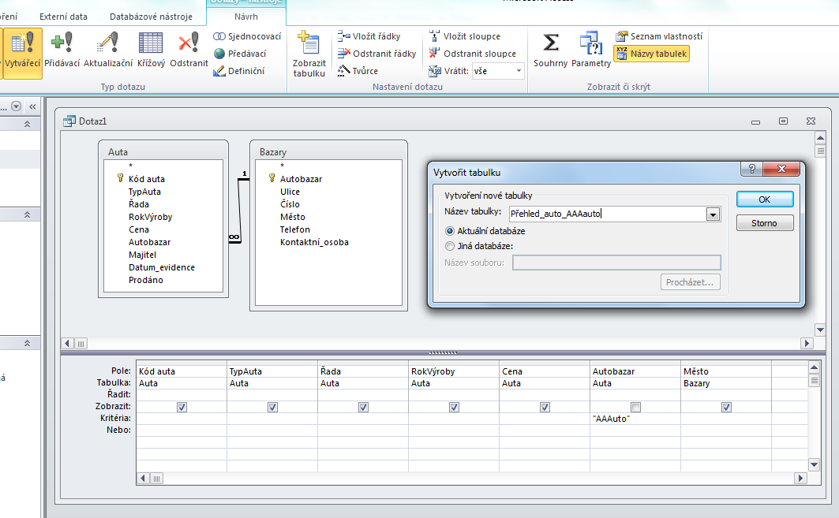The width and height of the screenshot is (839, 518).
Task: Open the Parametry dialog
Action: pyautogui.click(x=590, y=50)
